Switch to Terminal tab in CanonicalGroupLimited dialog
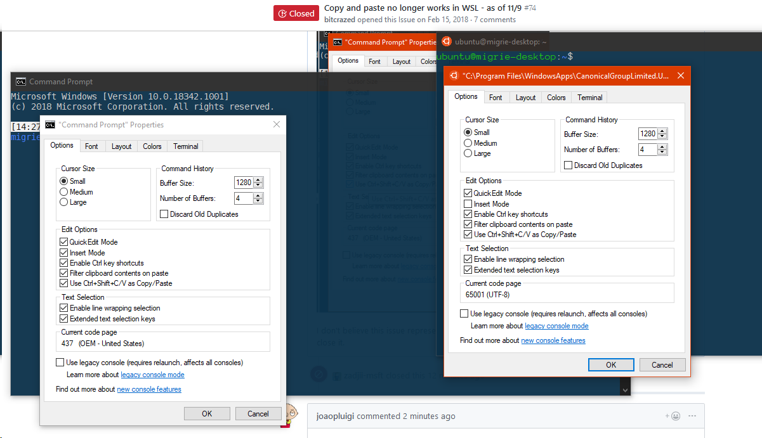The height and width of the screenshot is (438, 762). 590,98
